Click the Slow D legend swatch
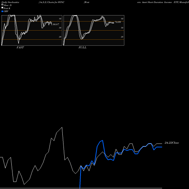The width and height of the screenshot is (189, 189). [x=2, y=5]
